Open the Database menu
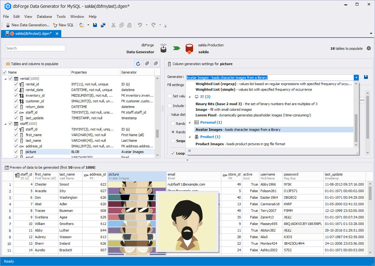 44,16
